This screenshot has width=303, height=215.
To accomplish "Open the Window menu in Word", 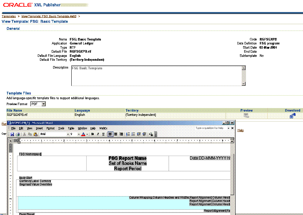I will pyautogui.click(x=82, y=128).
